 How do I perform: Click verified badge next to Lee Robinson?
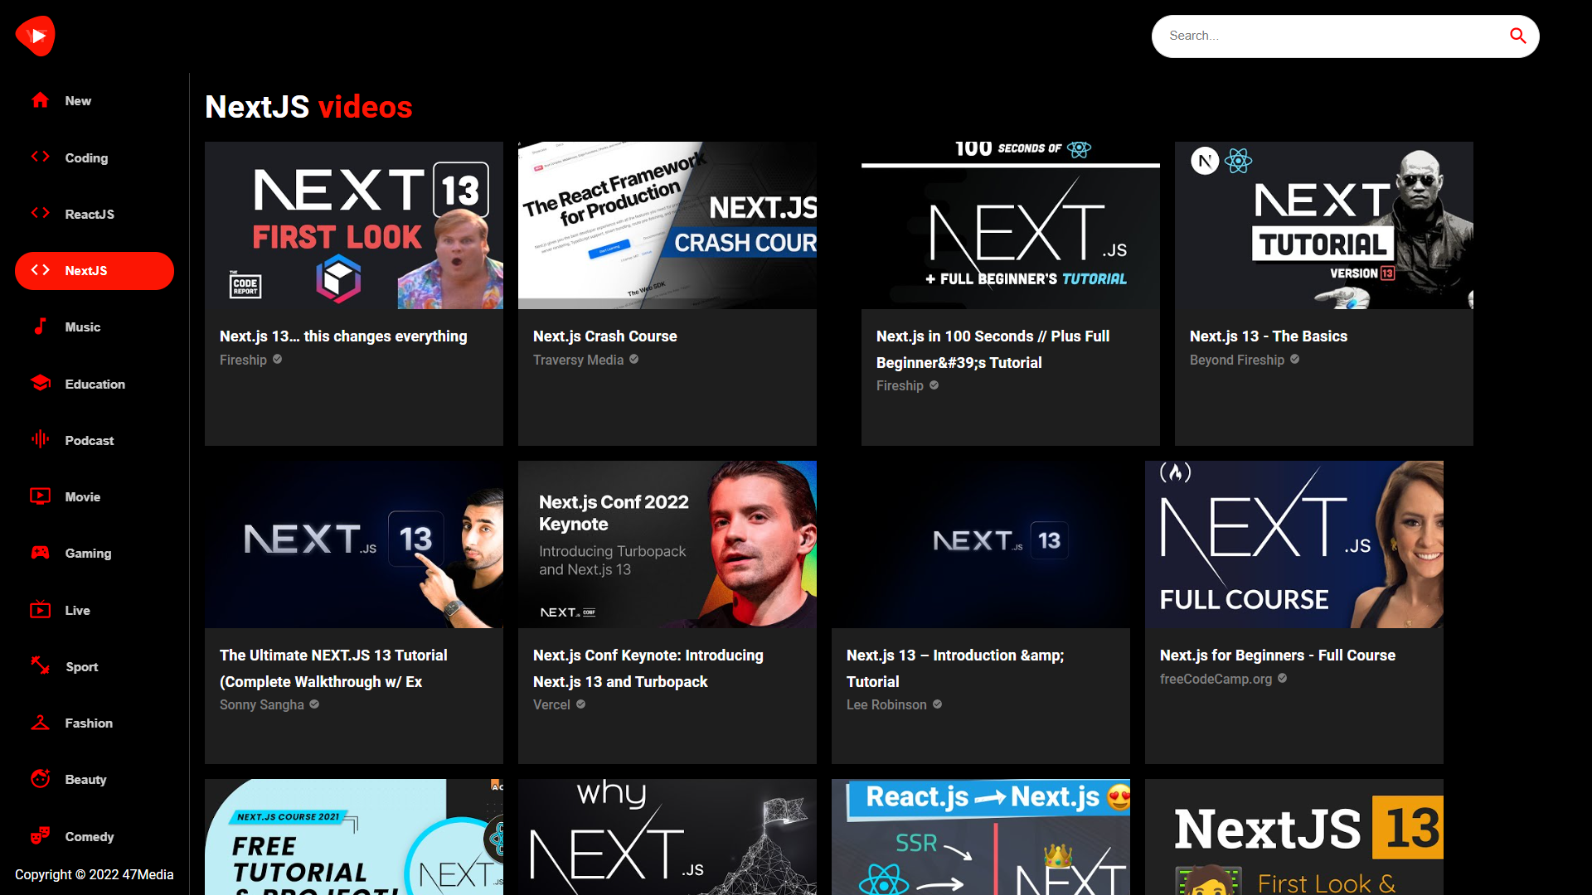tap(937, 704)
